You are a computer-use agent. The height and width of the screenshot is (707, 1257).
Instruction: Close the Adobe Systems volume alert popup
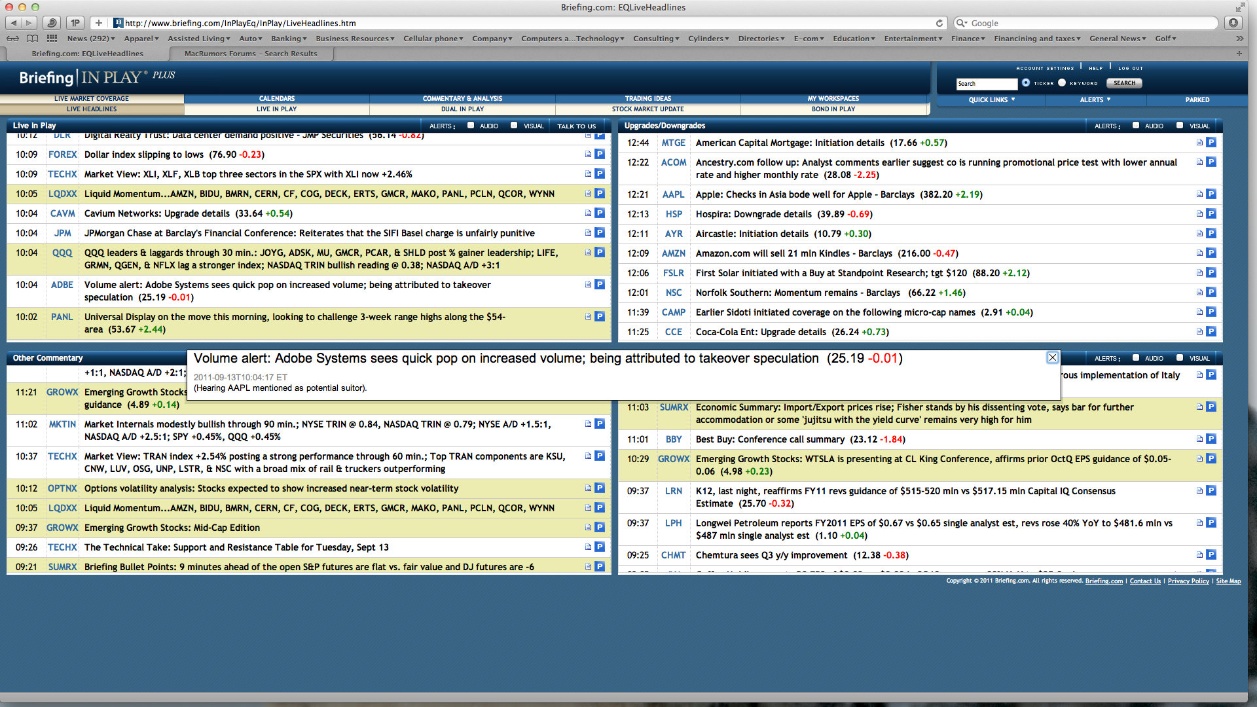click(x=1052, y=357)
